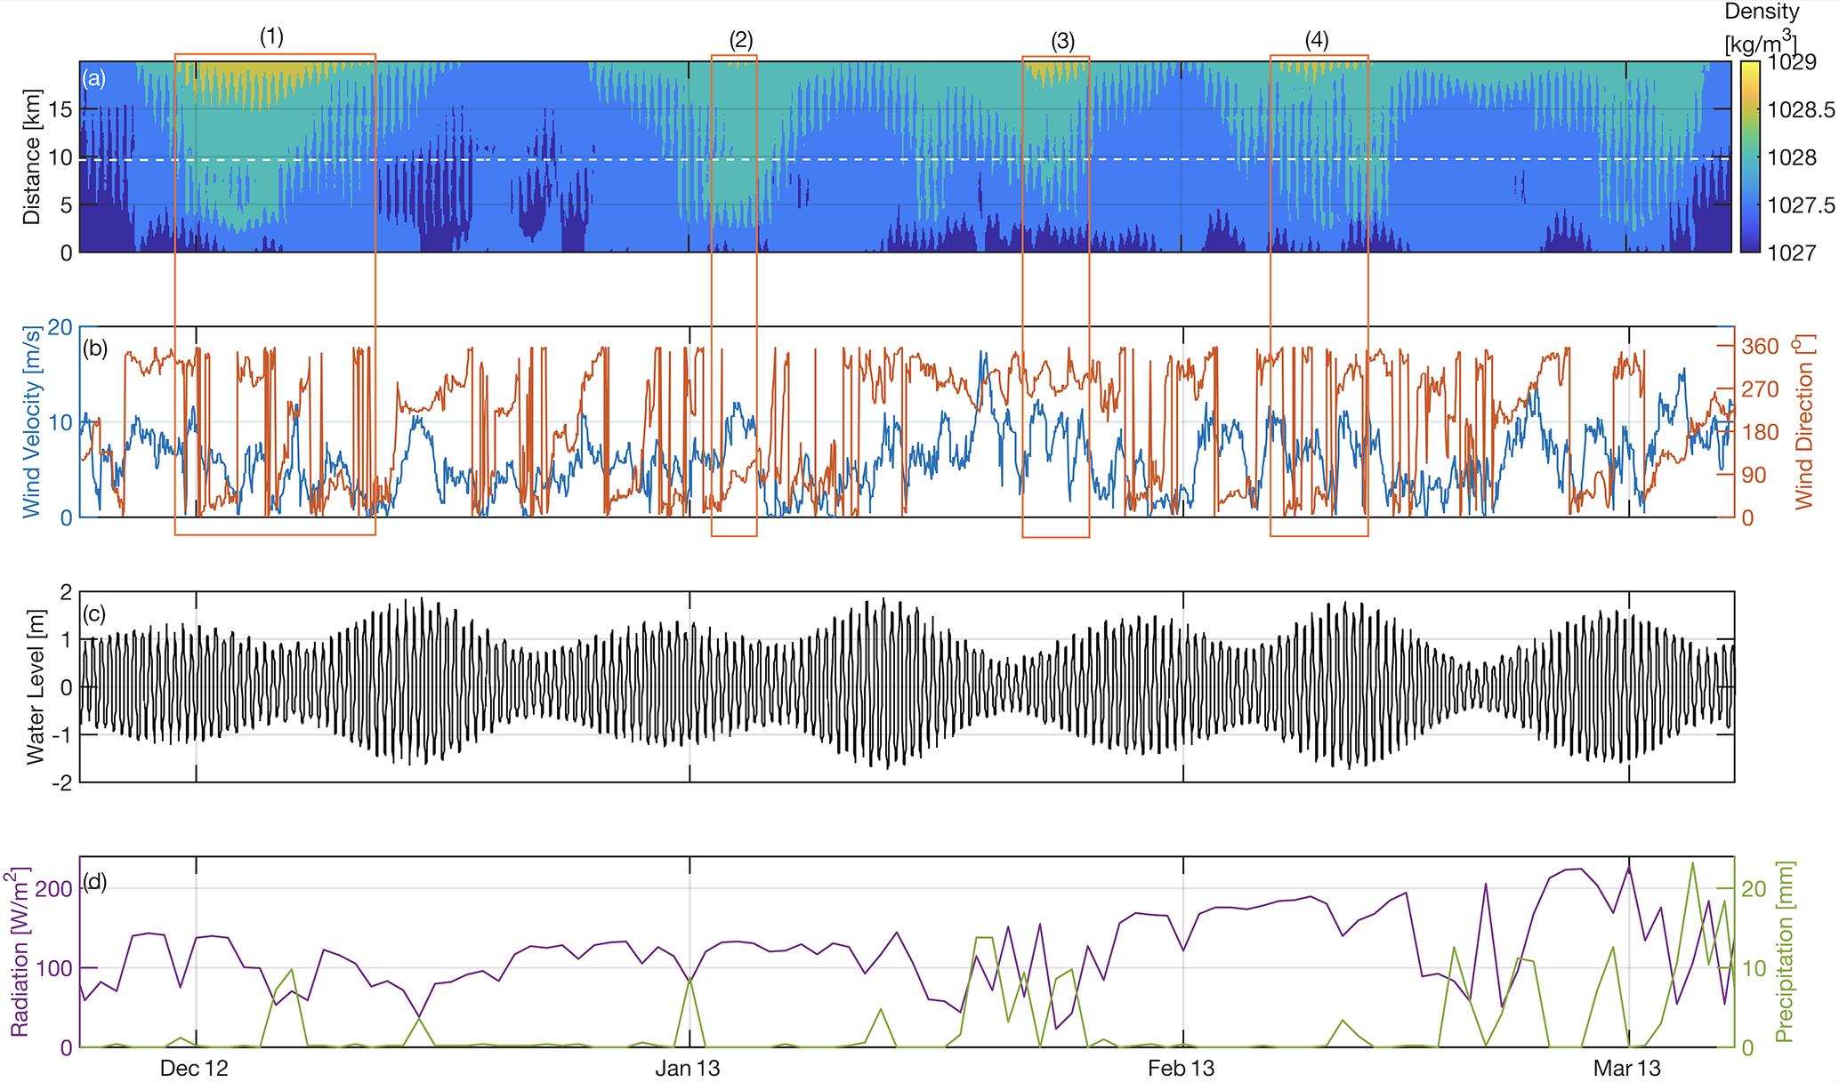Click the Distance [km] axis title
The image size is (1839, 1082).
coord(32,156)
